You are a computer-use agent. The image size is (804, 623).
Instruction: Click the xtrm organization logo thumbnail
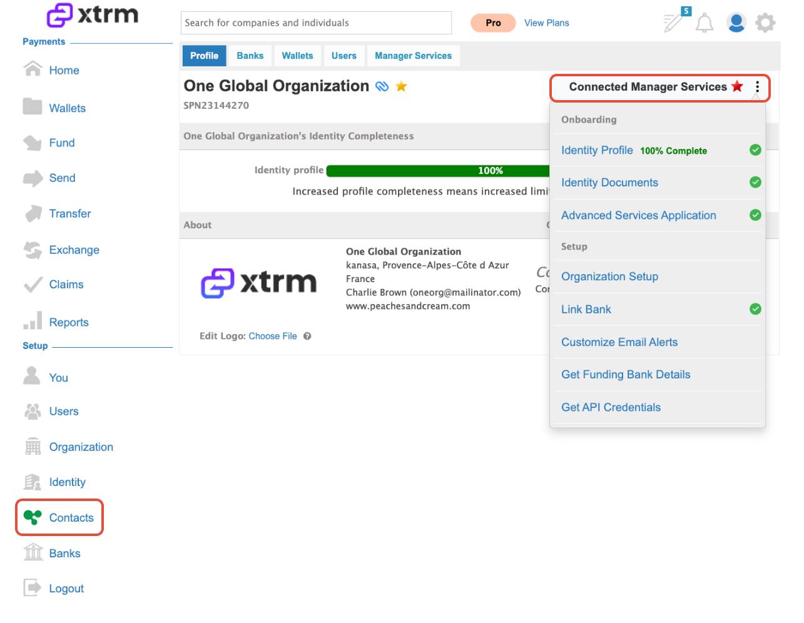258,283
